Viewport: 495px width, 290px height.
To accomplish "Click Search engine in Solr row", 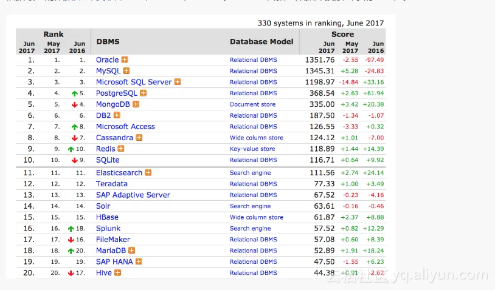I will [251, 206].
